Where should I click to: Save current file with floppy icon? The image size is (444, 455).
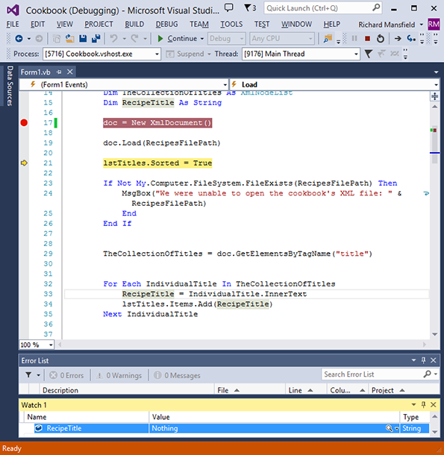pyautogui.click(x=83, y=38)
